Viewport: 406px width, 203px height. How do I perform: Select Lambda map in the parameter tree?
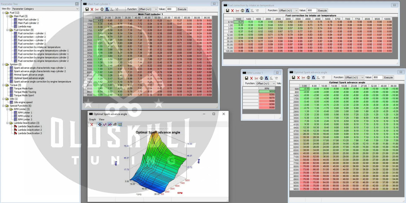click(24, 27)
